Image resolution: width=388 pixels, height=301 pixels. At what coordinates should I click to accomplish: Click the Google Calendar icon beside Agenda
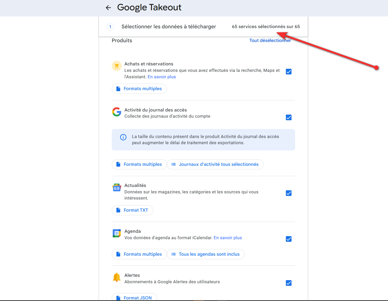[x=117, y=233]
